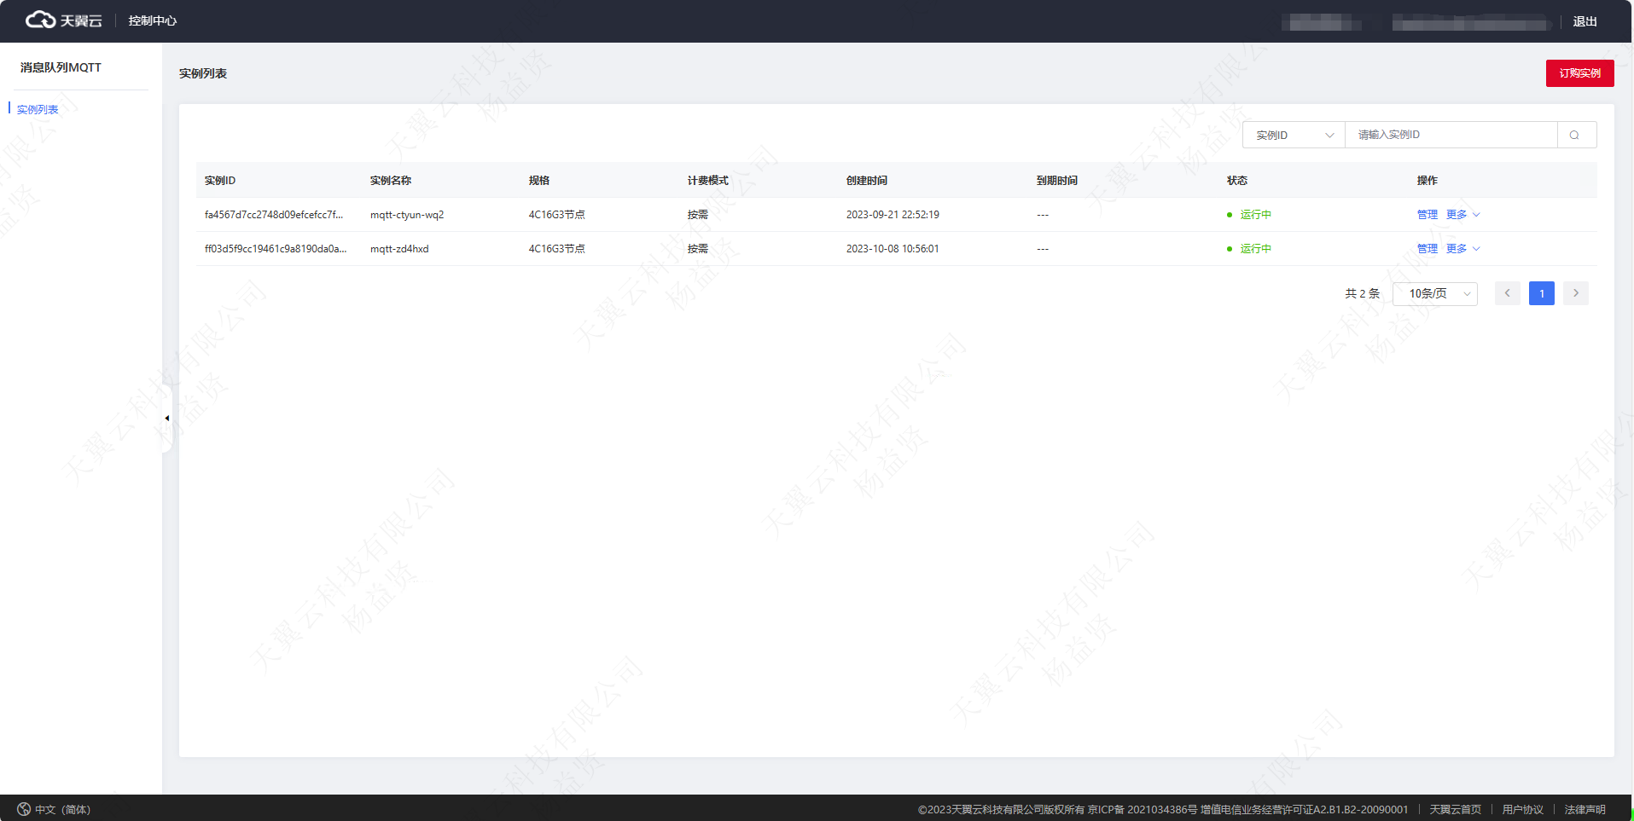Open 控制中心 in the top bar
Viewport: 1634px width, 821px height.
pos(153,20)
